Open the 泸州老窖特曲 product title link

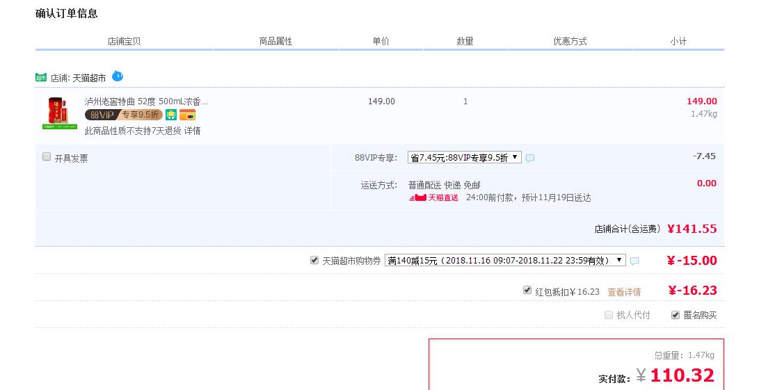point(145,101)
